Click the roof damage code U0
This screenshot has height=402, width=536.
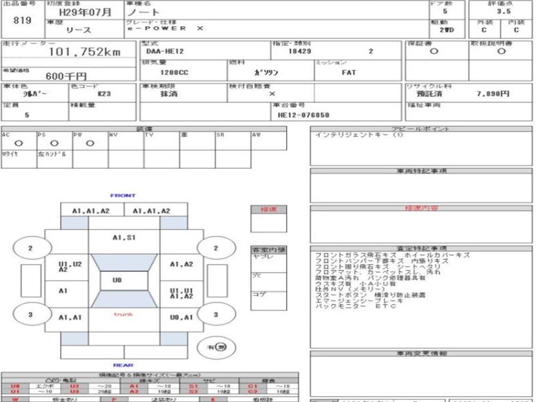click(x=117, y=280)
